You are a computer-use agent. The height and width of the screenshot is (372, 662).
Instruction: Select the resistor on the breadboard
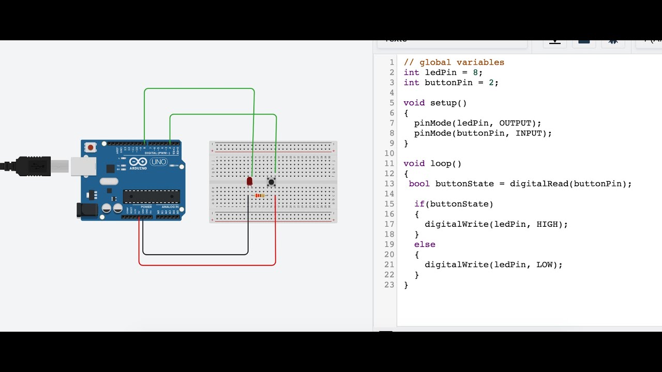(x=260, y=195)
